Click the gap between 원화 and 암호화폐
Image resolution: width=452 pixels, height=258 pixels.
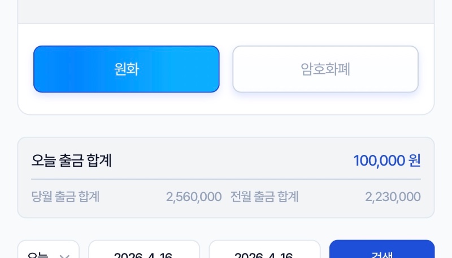(x=226, y=69)
